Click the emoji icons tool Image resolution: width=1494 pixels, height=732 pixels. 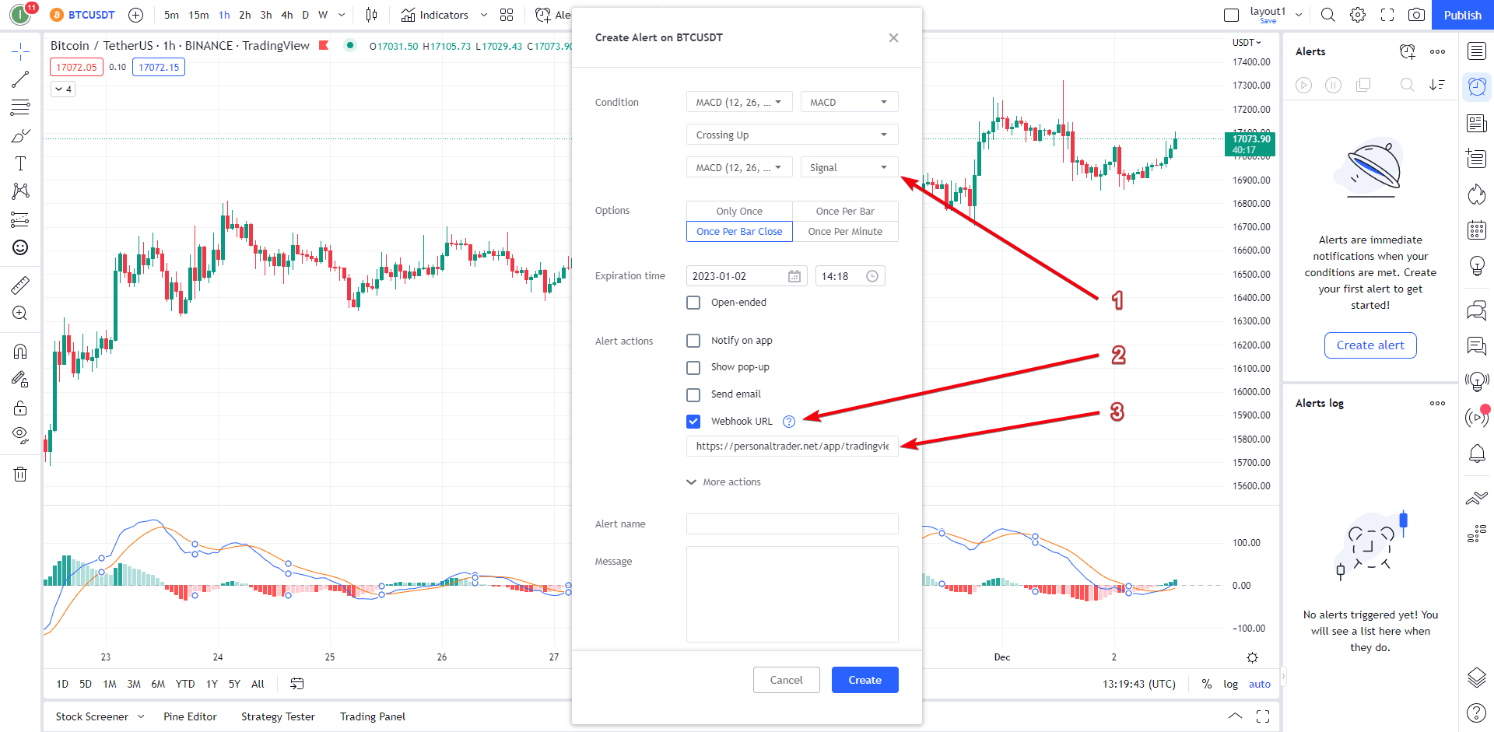20,247
